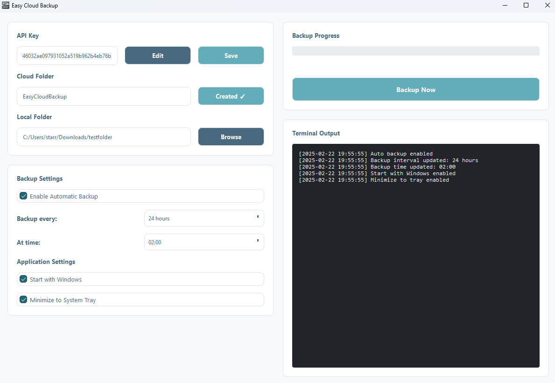Click the Backup Settings heading
This screenshot has height=383, width=555.
(40, 178)
